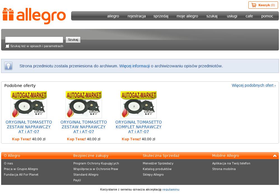Click the Bezpieczne zakupy footer heading
280x195 pixels.
click(91, 156)
